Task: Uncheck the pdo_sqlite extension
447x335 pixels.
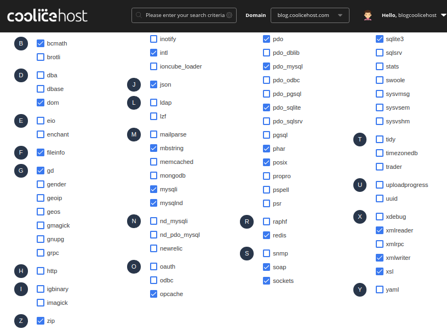Action: click(x=267, y=107)
